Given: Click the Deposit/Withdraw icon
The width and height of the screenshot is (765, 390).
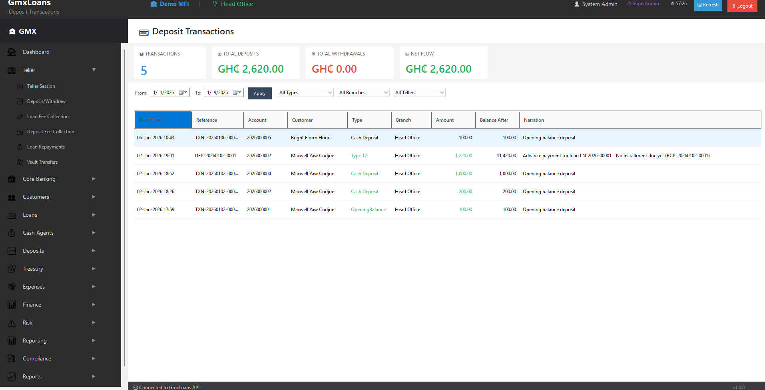Looking at the screenshot, I should tap(20, 101).
